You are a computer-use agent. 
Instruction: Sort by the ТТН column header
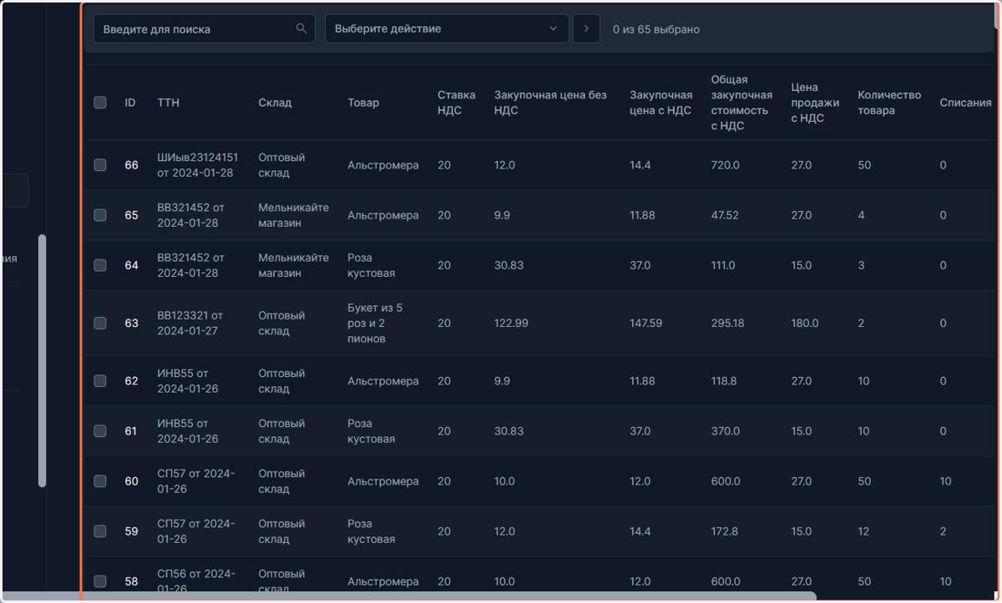[x=168, y=103]
